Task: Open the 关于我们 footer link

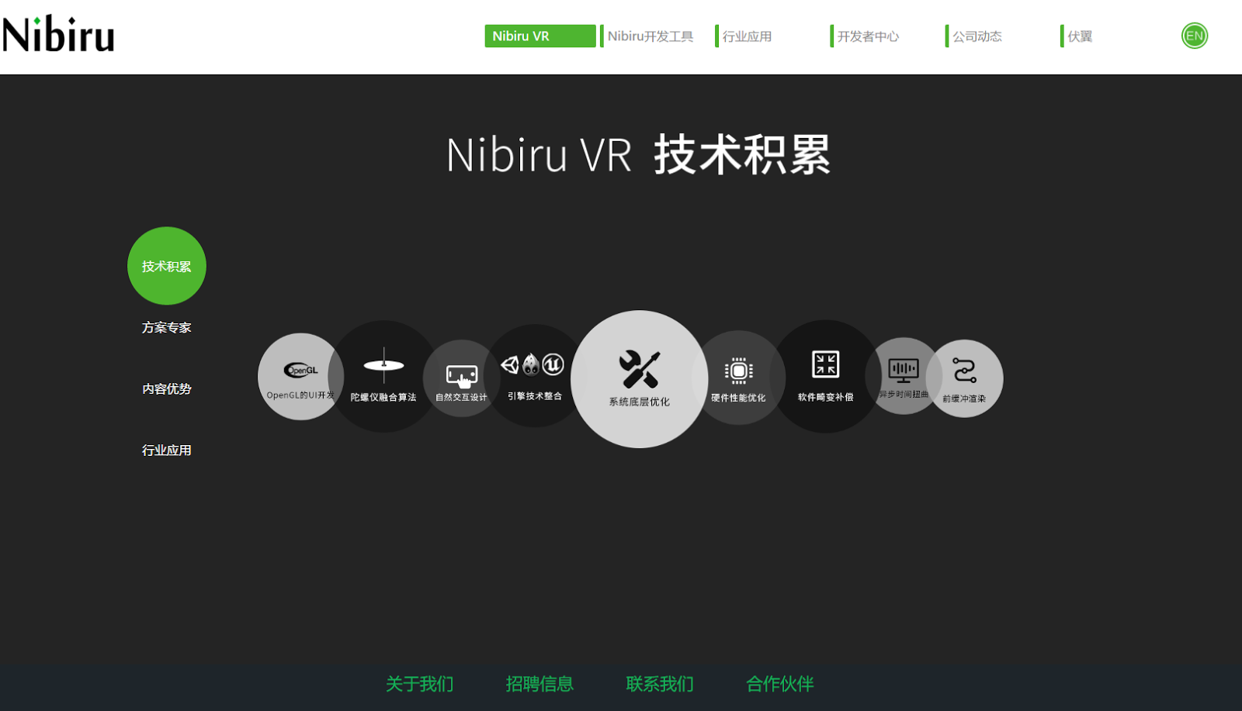Action: coord(420,684)
